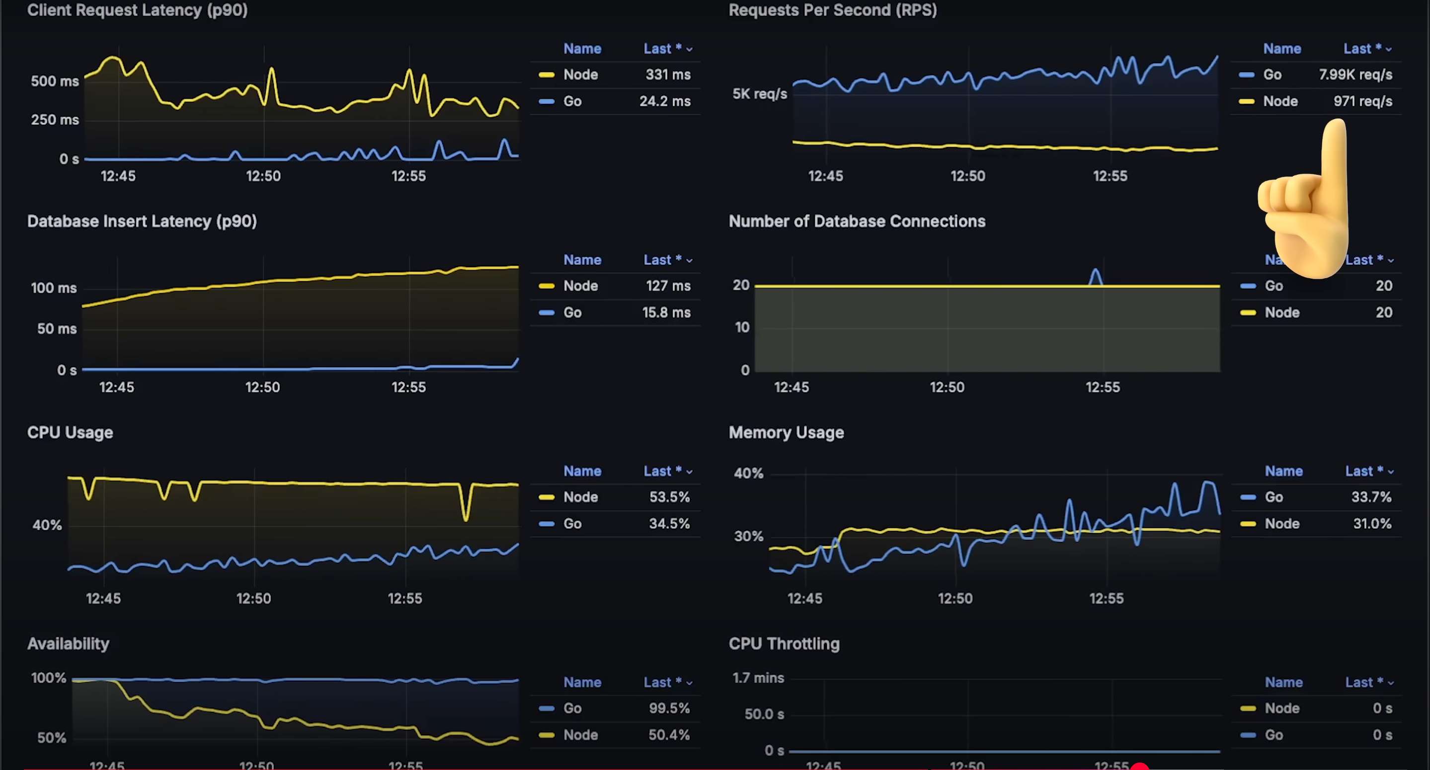
Task: Toggle Go series in Client Request Latency legend
Action: coord(572,101)
